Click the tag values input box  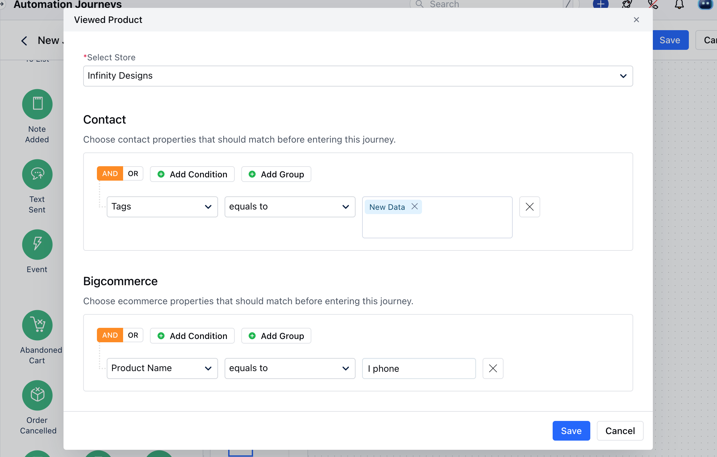tap(437, 217)
